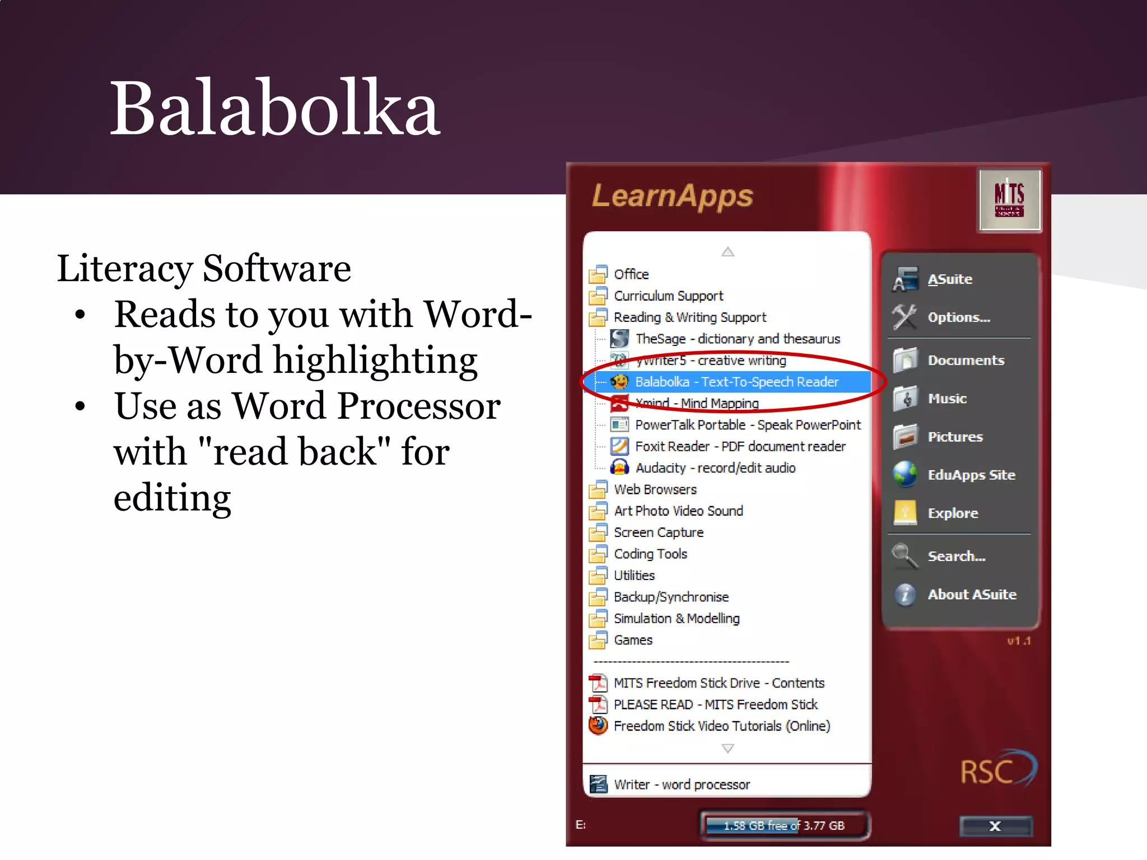Click Freedom Stick Video Tutorials (Online) text
This screenshot has height=860, width=1147.
722,726
